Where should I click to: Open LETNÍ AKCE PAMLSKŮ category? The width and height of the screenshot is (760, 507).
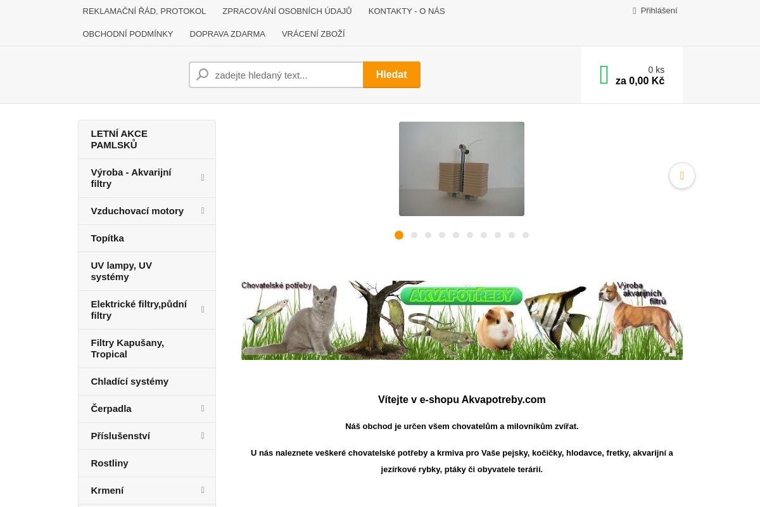click(x=147, y=139)
